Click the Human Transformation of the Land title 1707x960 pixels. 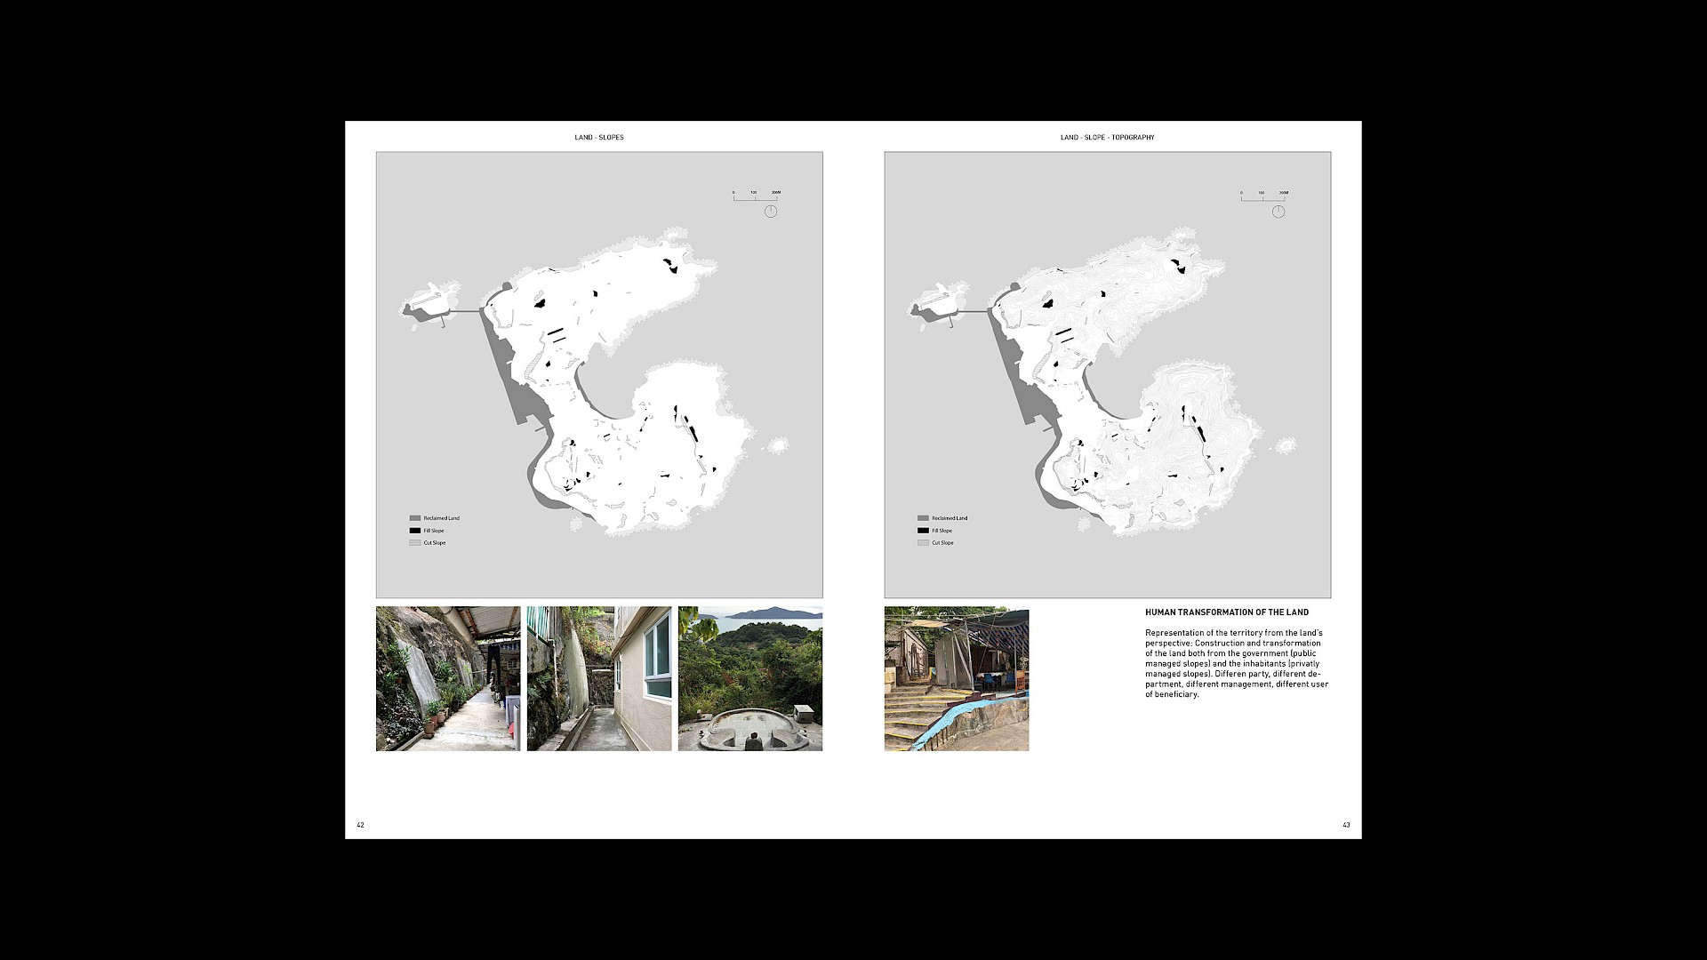(x=1226, y=612)
